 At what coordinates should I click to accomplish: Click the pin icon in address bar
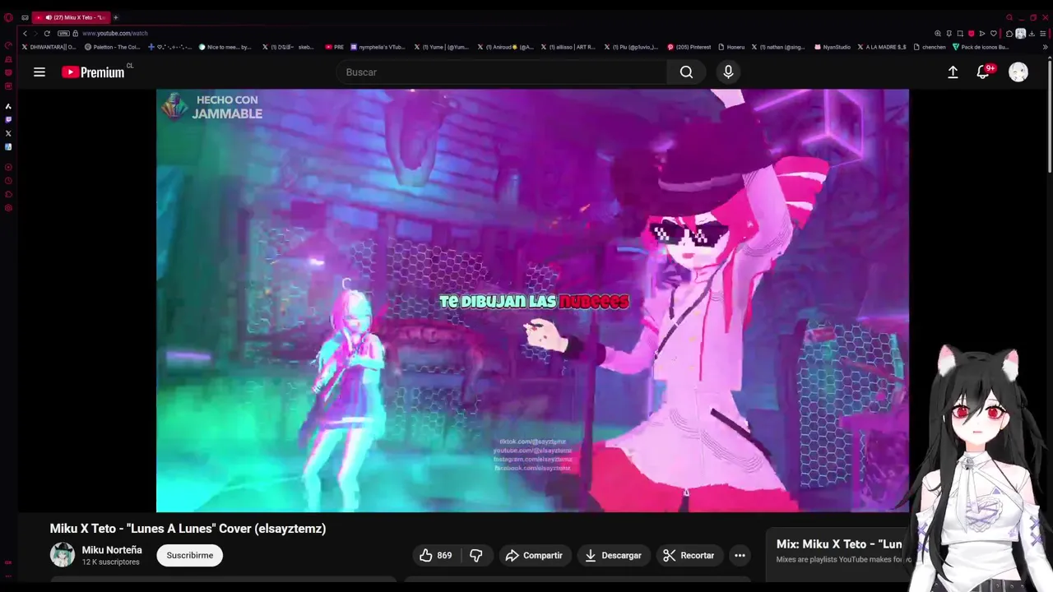[949, 34]
